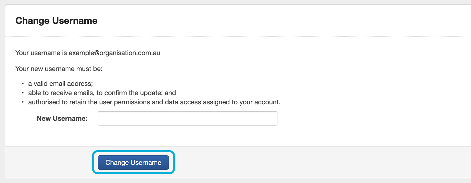
Task: Click the "Your new username must be:" line
Action: pos(59,69)
